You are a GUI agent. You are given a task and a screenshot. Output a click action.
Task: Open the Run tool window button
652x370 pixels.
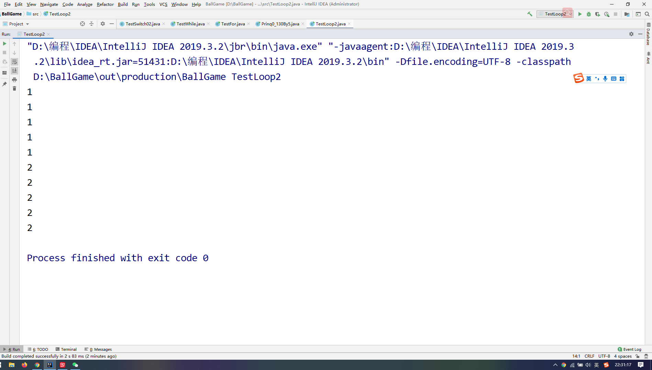click(x=12, y=349)
